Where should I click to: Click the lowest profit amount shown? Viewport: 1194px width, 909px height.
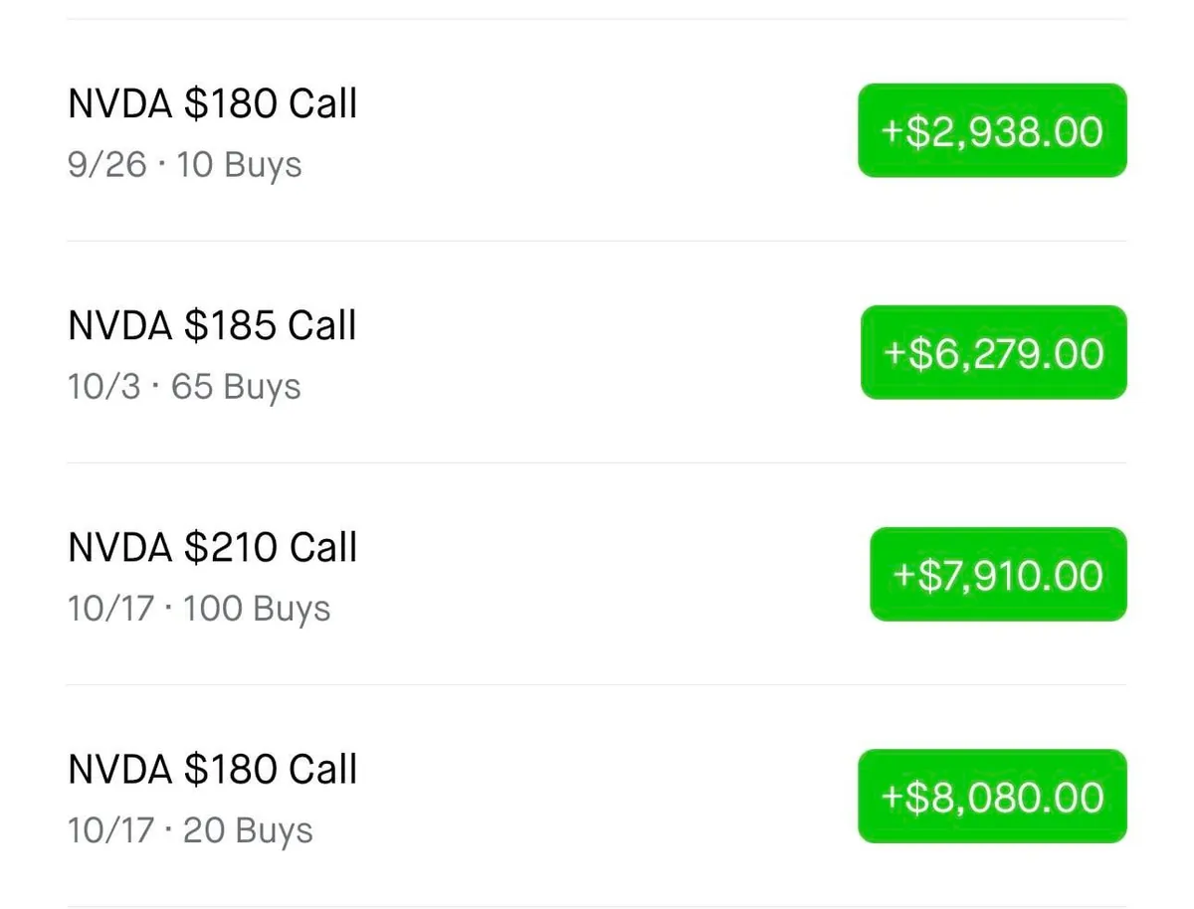pos(992,131)
